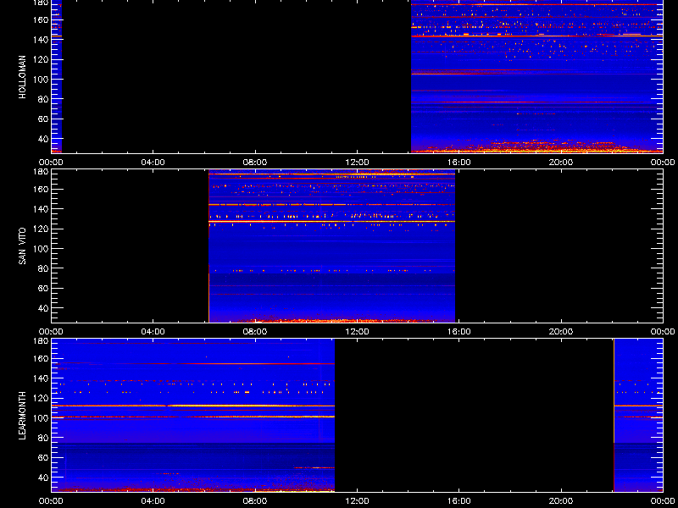Click the 60 frequency label on the Holloman axis
The height and width of the screenshot is (508, 678).
pos(44,119)
